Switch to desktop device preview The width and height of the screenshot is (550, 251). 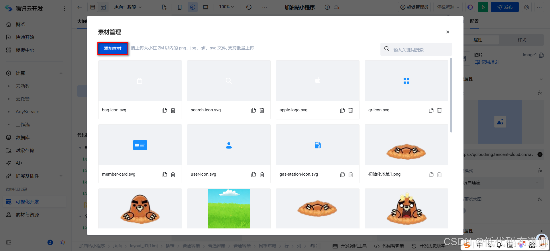tap(206, 7)
